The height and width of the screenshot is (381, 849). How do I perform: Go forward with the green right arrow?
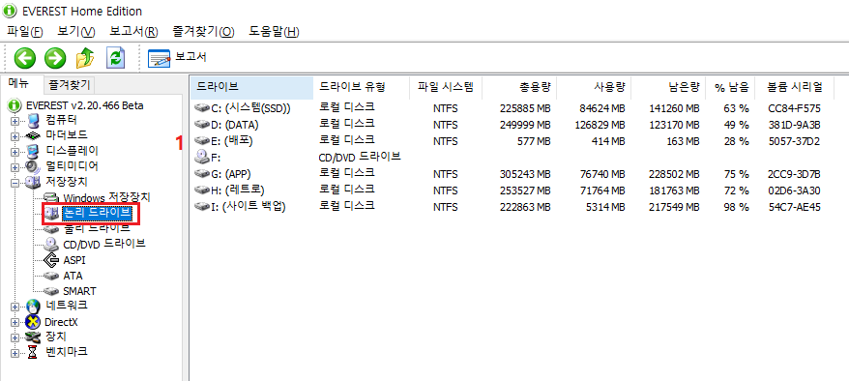tap(55, 58)
